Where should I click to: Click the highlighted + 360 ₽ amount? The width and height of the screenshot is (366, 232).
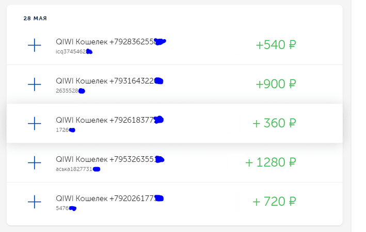click(274, 123)
